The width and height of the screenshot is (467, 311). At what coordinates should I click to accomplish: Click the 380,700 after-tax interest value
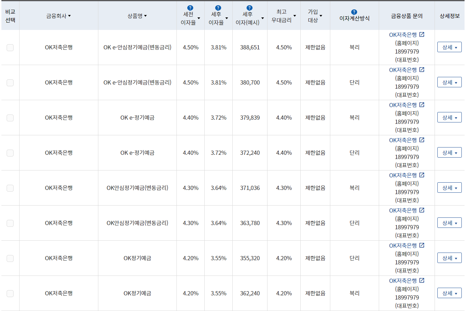[x=250, y=83]
